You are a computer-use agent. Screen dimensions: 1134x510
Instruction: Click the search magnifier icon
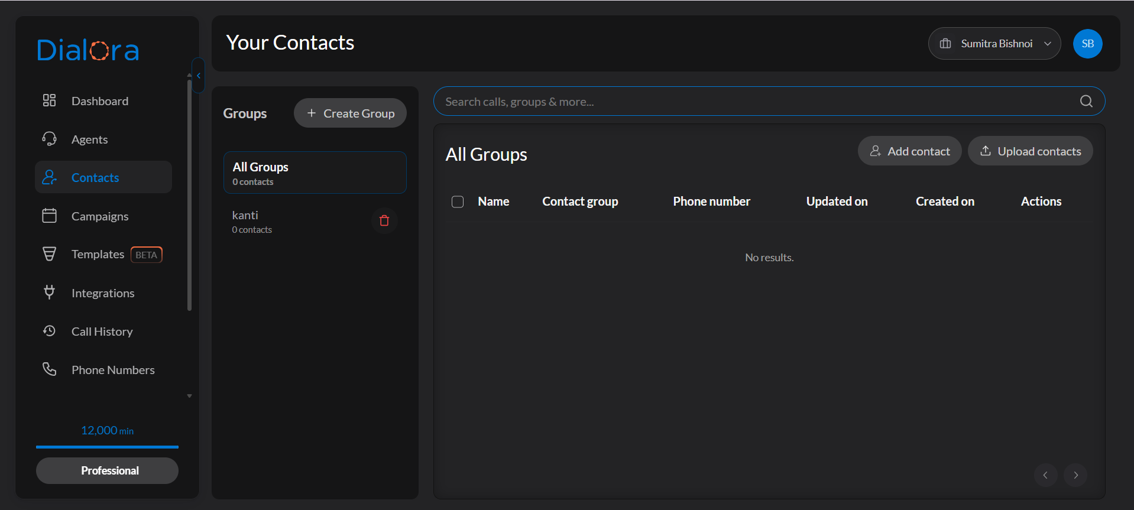pyautogui.click(x=1086, y=101)
